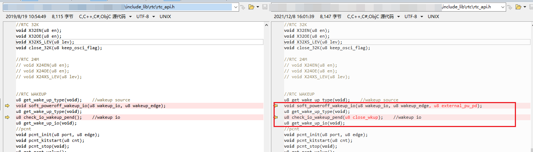Open the right pane browse-folder icon
This screenshot has width=533, height=152.
(518, 7)
